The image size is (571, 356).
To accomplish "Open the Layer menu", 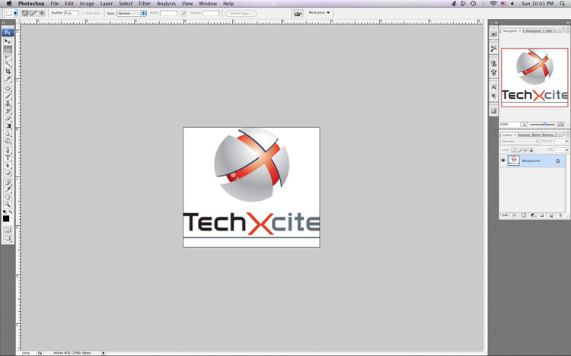I will point(107,4).
